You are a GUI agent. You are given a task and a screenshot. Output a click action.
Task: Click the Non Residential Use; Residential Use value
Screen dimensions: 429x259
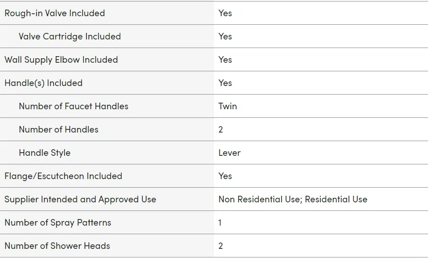[x=293, y=199]
